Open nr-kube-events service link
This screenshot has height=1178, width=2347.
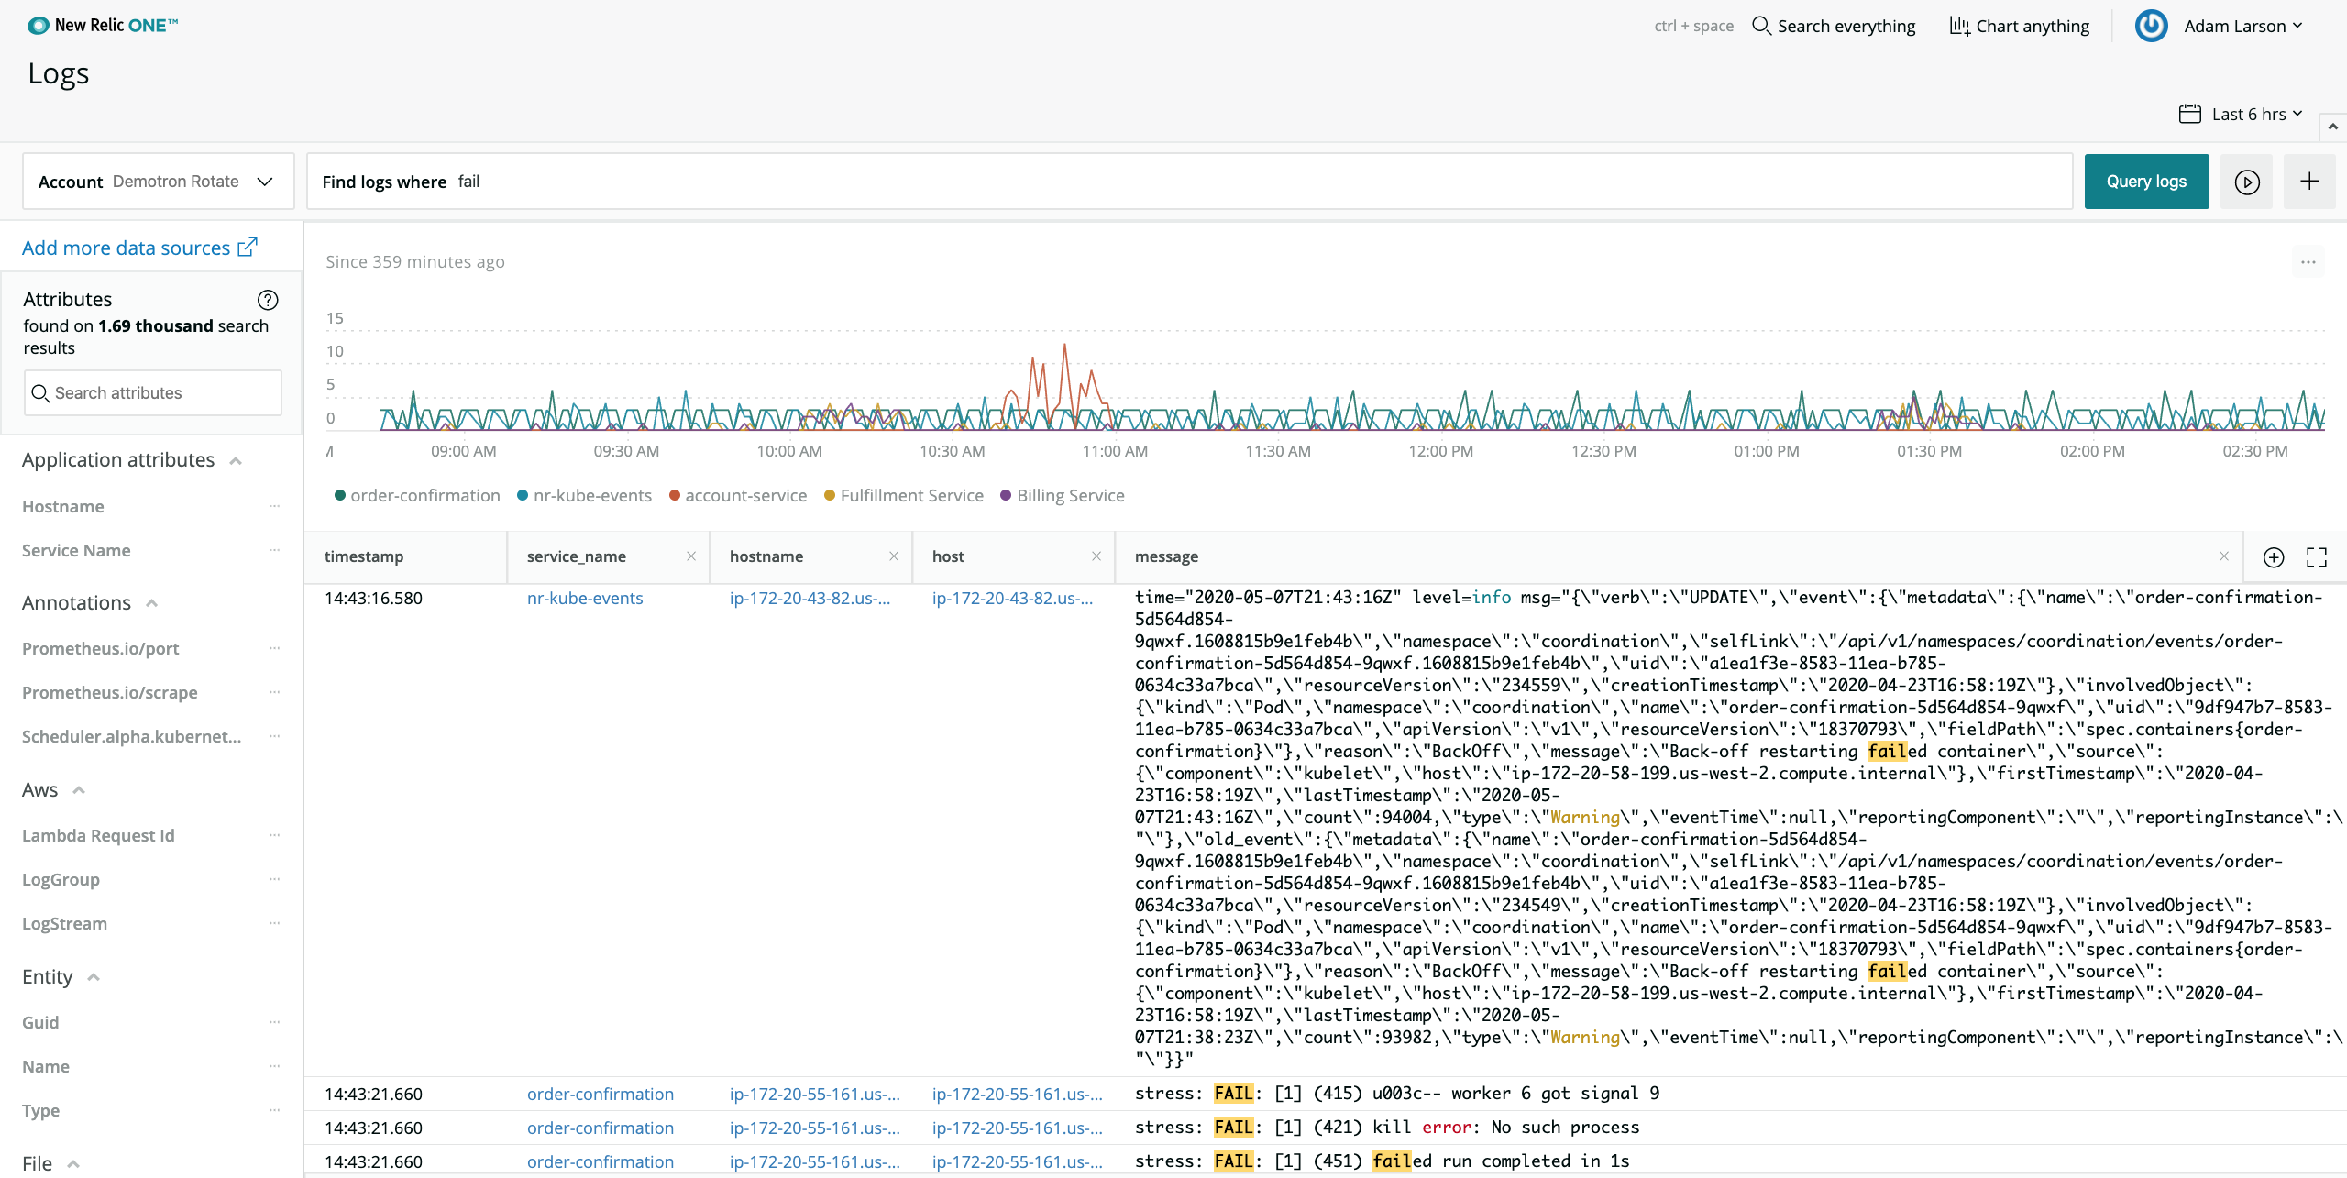pos(585,598)
